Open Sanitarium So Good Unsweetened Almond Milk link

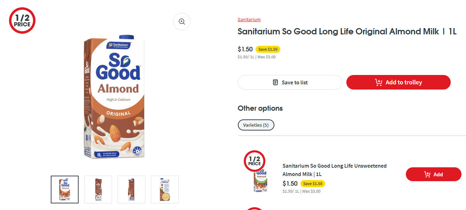(x=334, y=170)
